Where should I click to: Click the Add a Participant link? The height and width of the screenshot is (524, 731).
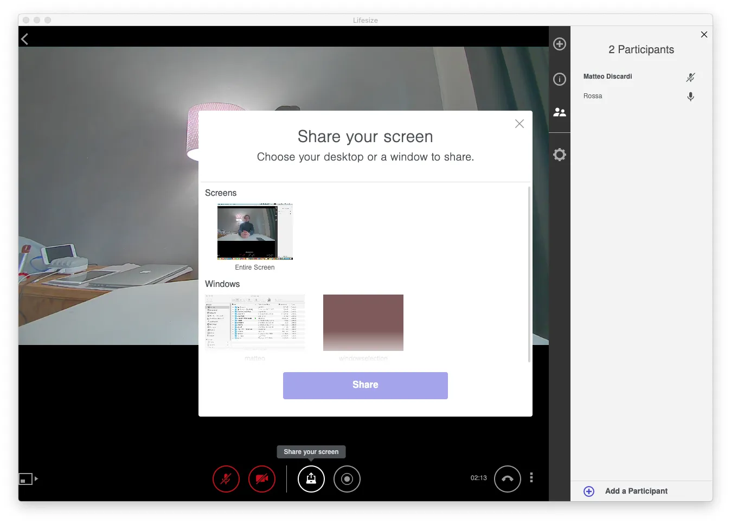click(636, 491)
